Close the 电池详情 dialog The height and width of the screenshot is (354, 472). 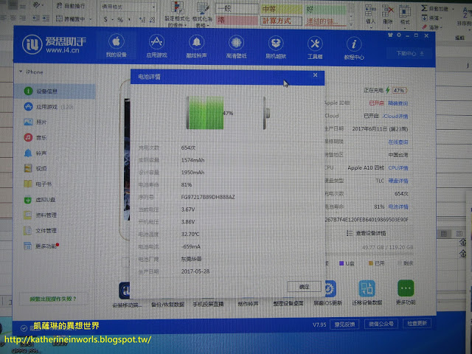pyautogui.click(x=315, y=74)
